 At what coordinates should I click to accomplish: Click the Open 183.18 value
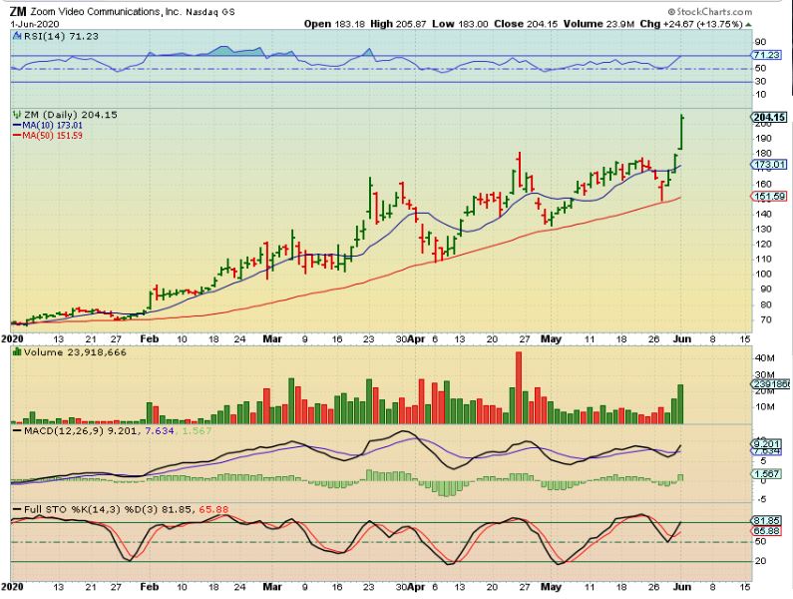click(334, 24)
